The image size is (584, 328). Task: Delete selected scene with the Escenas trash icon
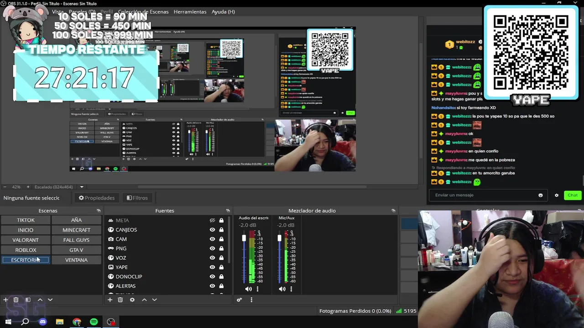pyautogui.click(x=16, y=300)
